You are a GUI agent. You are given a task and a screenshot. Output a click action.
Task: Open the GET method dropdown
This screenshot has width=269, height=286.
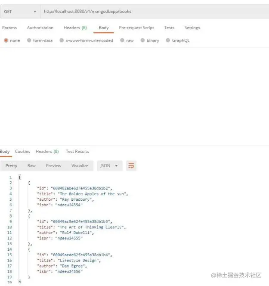point(20,12)
